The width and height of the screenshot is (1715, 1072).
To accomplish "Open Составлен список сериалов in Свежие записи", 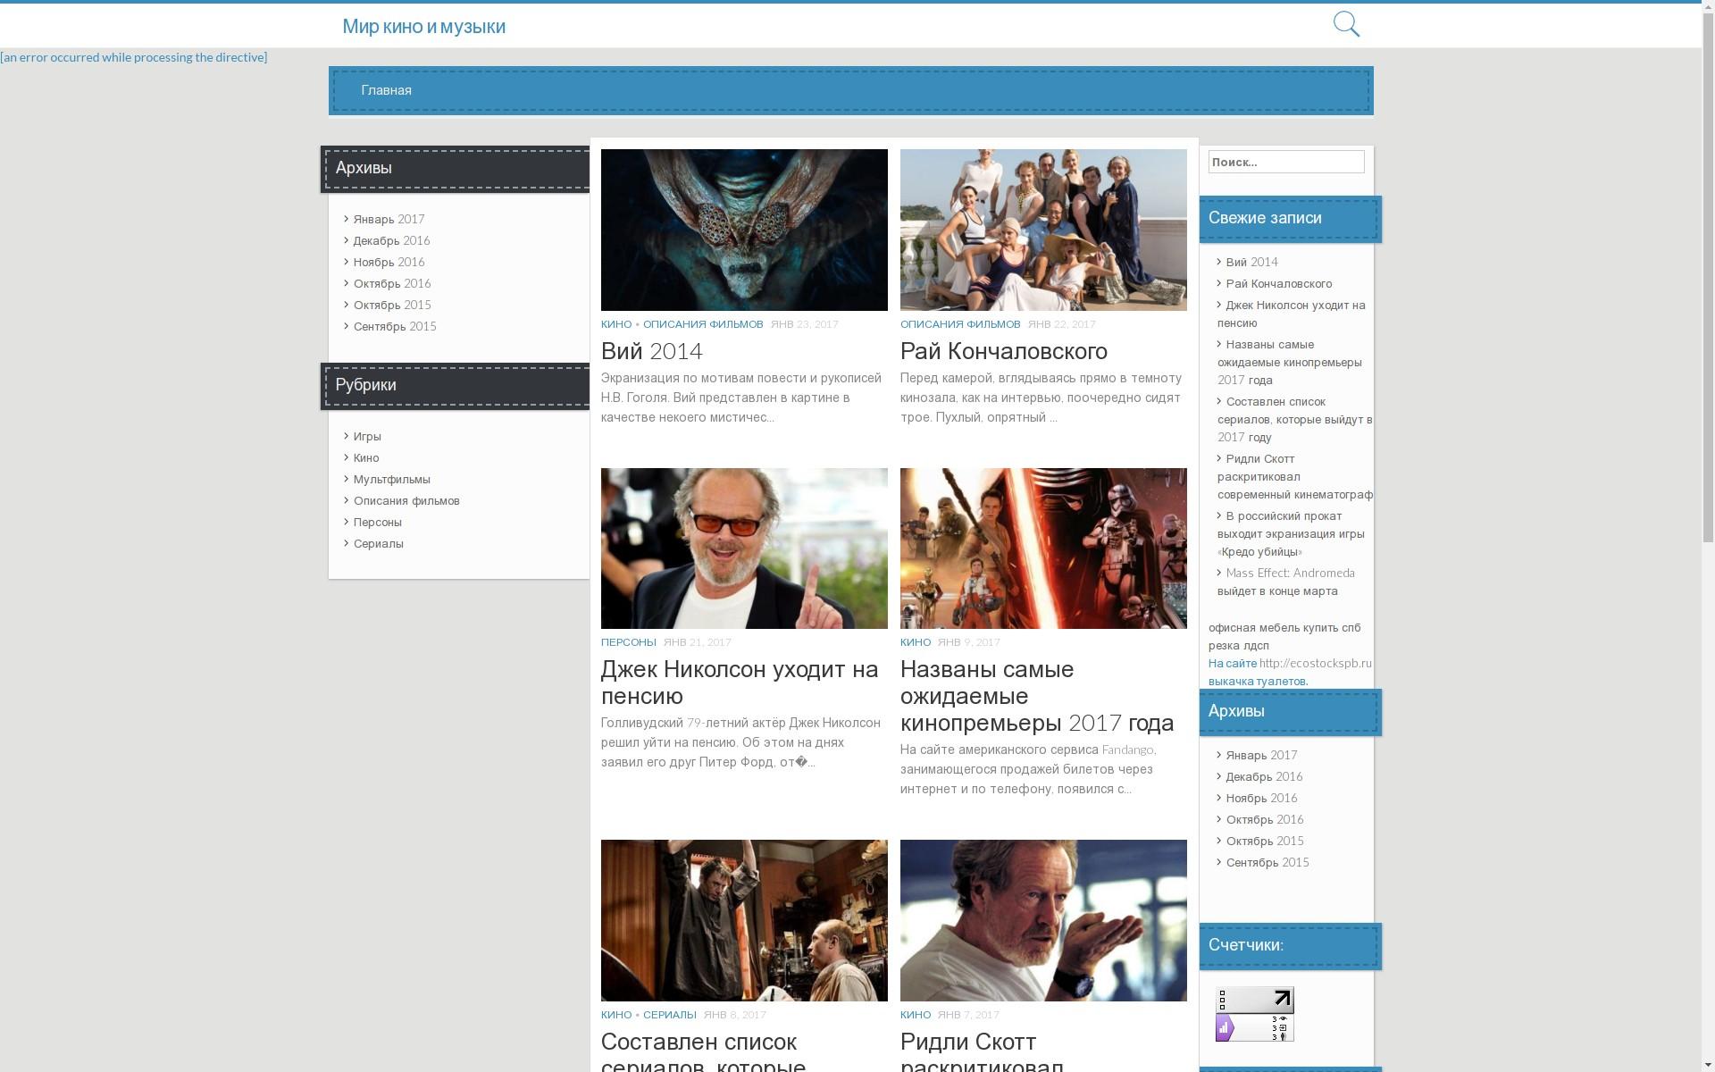I will [x=1295, y=419].
